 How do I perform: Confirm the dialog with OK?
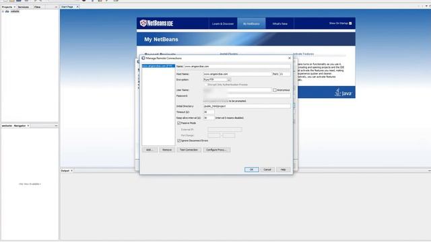coord(251,169)
